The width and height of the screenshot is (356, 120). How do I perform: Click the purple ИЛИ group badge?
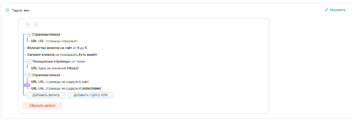pyautogui.click(x=27, y=85)
